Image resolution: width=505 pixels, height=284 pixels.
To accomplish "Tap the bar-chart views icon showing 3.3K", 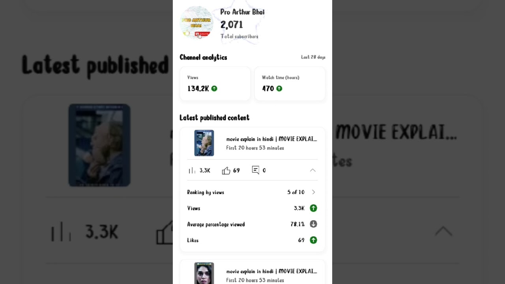I will coord(192,170).
